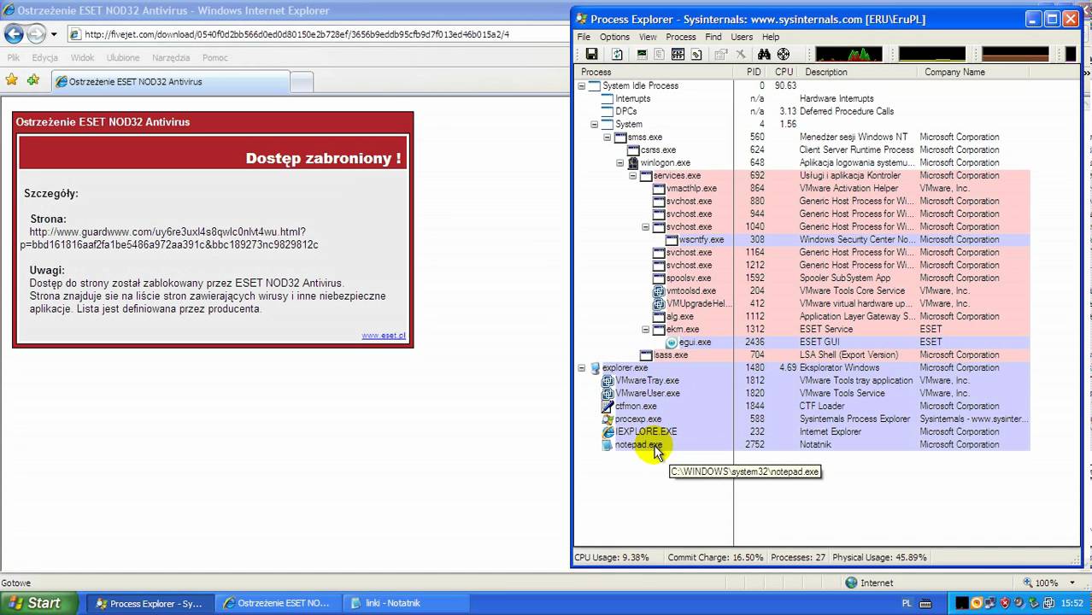
Task: Collapse the winlogon.exe tree node
Action: coord(620,162)
